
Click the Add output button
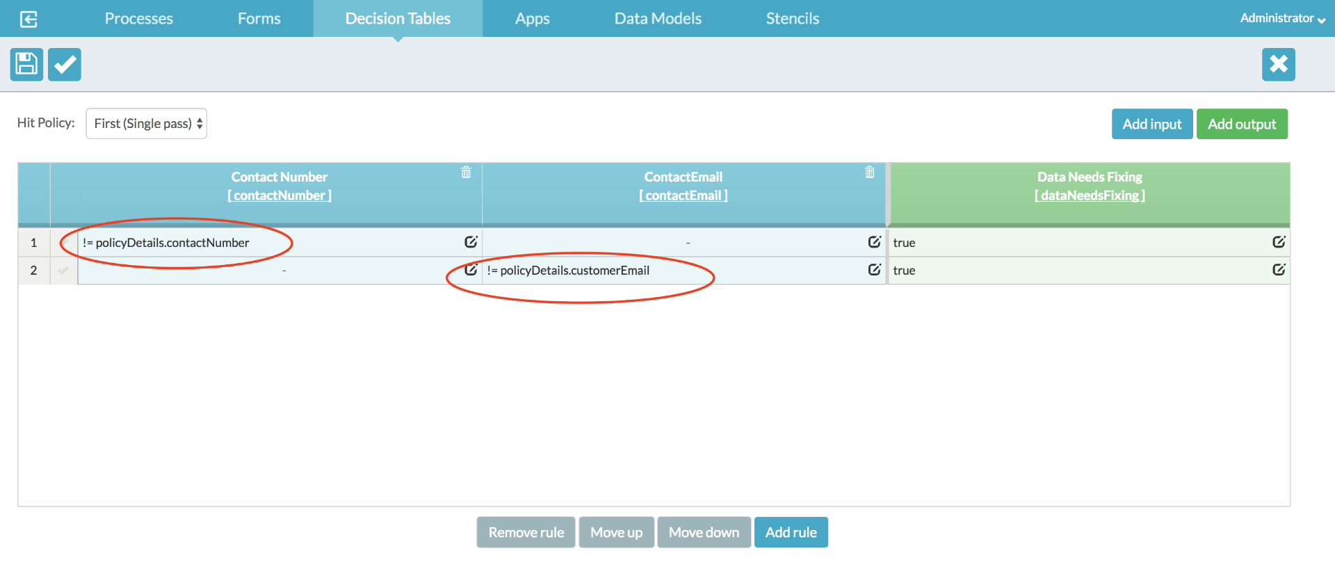coord(1242,124)
